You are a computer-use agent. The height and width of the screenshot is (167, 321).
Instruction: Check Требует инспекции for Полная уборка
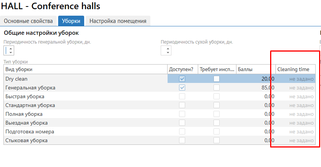217,114
